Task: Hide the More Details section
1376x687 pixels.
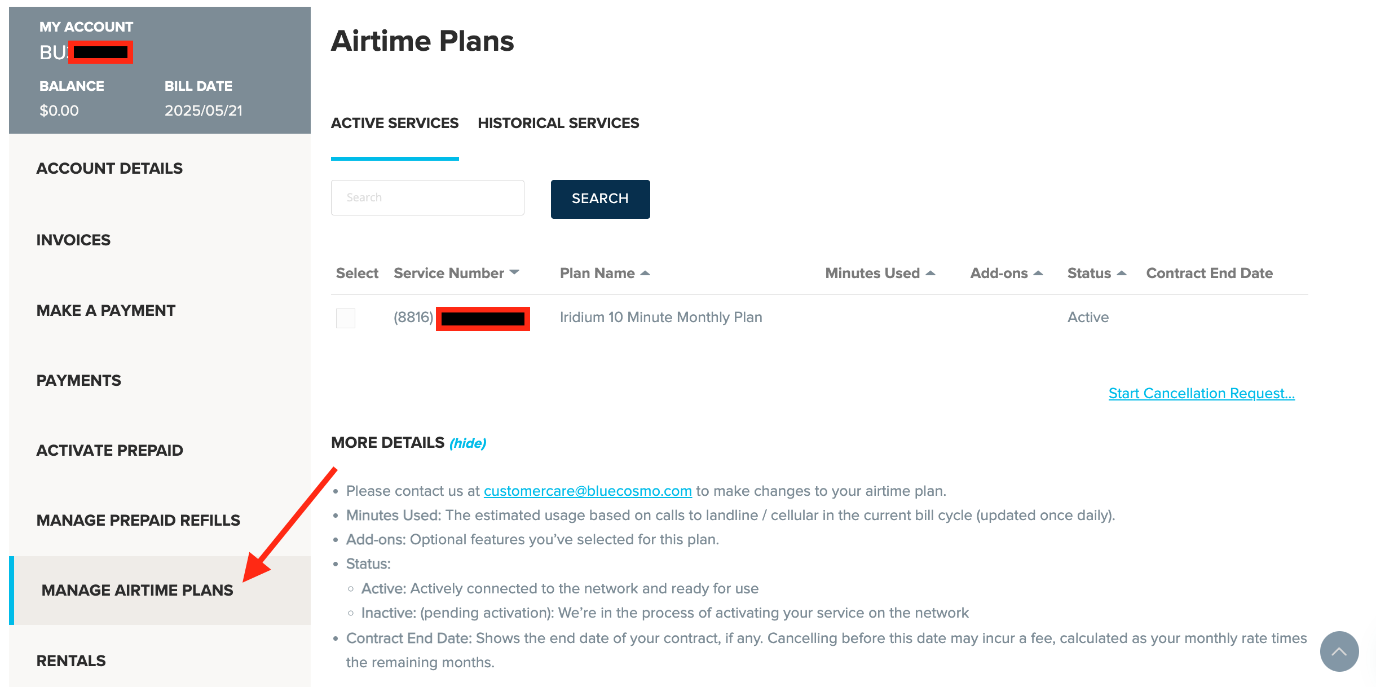Action: (x=468, y=443)
